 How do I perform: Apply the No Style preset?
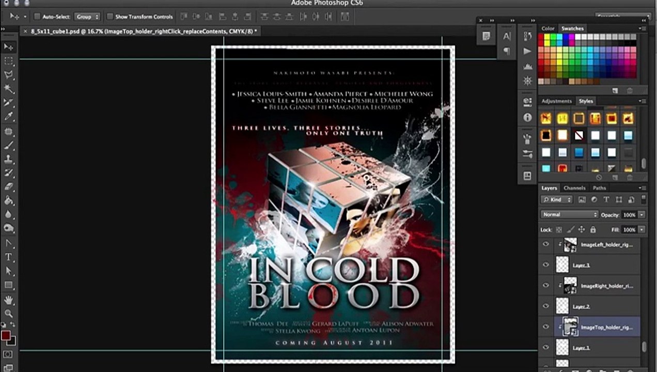click(x=579, y=135)
